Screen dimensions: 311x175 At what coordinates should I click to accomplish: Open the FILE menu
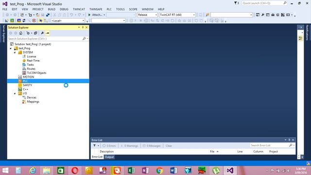[5, 9]
